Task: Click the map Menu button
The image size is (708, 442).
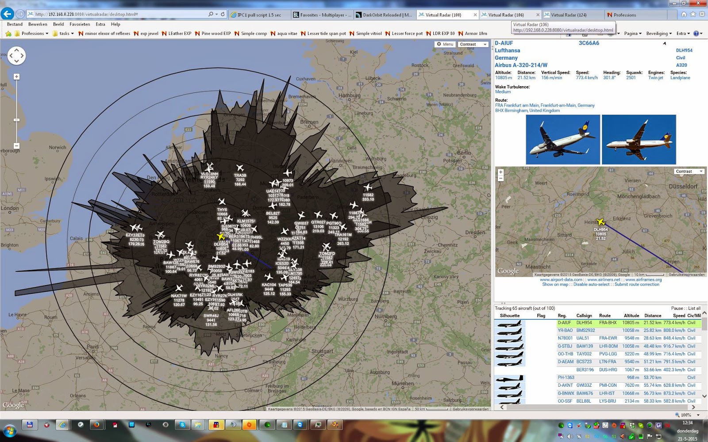Action: (445, 44)
